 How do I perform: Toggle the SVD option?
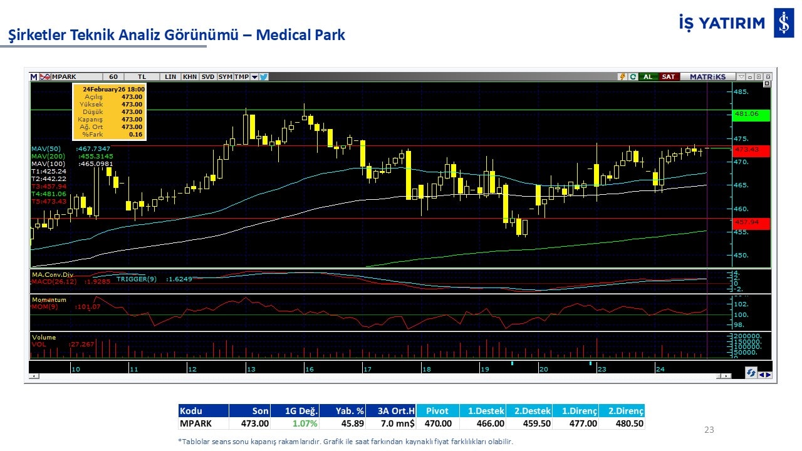[207, 76]
